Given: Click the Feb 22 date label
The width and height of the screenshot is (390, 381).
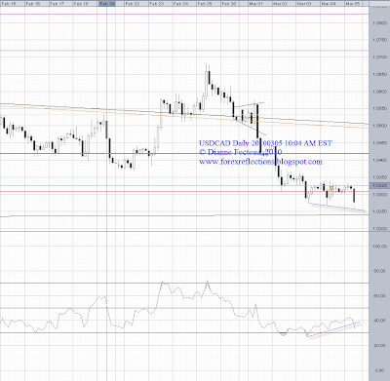Looking at the screenshot, I should tap(133, 3).
